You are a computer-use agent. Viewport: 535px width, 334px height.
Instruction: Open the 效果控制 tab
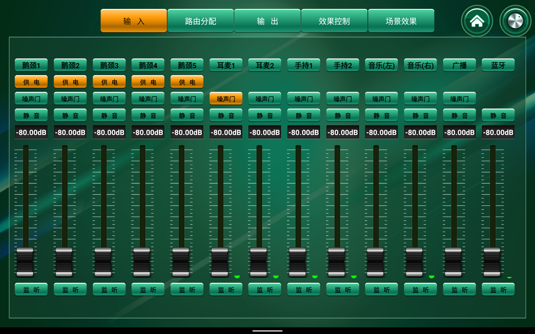334,21
